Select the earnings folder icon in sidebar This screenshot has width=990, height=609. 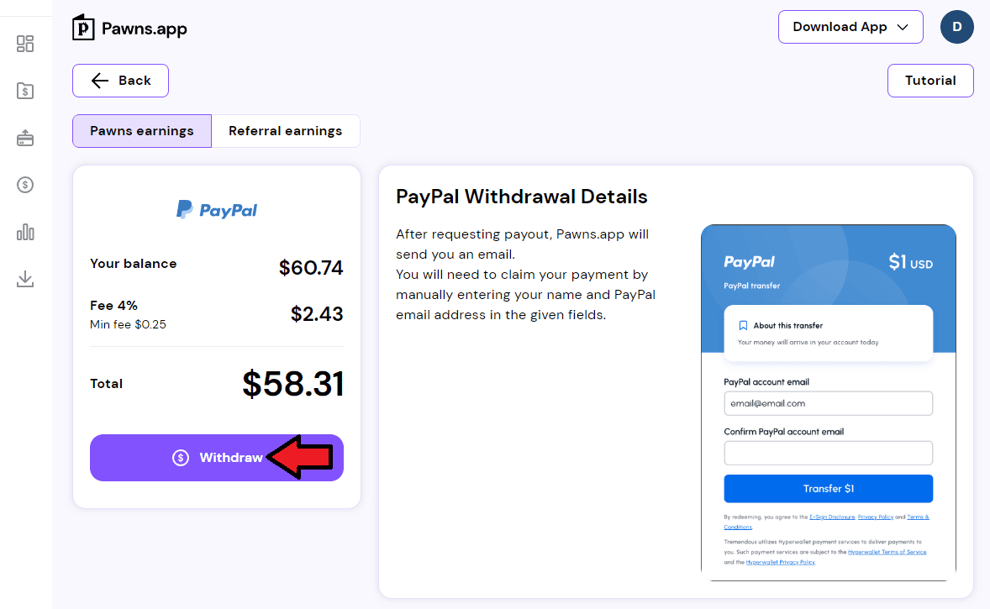pos(25,90)
